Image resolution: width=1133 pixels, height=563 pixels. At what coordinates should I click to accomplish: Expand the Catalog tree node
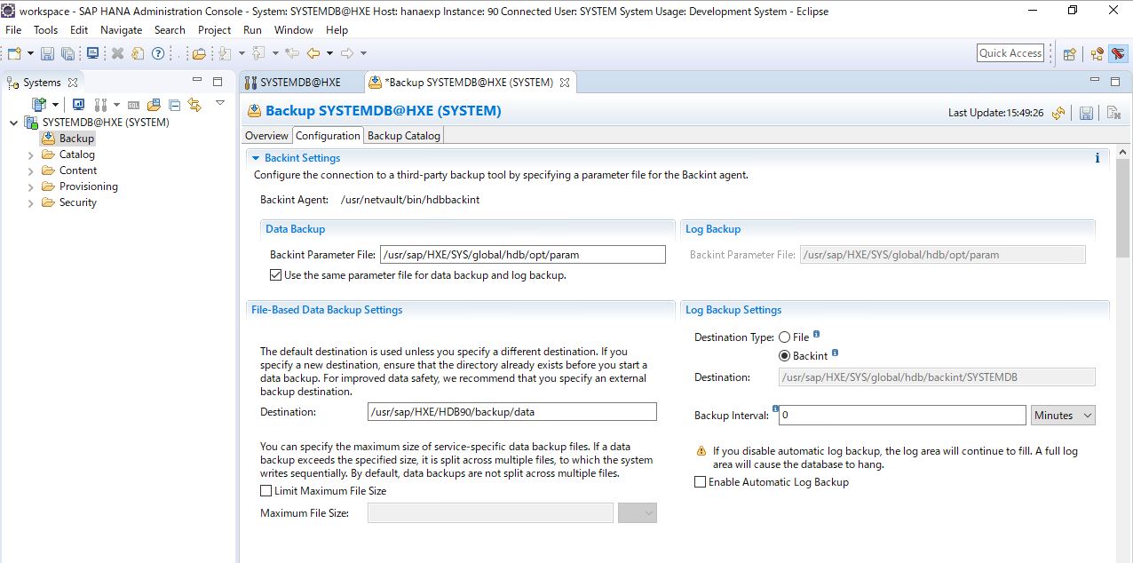30,155
